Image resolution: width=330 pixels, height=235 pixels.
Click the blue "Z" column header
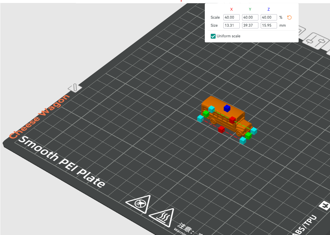pyautogui.click(x=268, y=9)
